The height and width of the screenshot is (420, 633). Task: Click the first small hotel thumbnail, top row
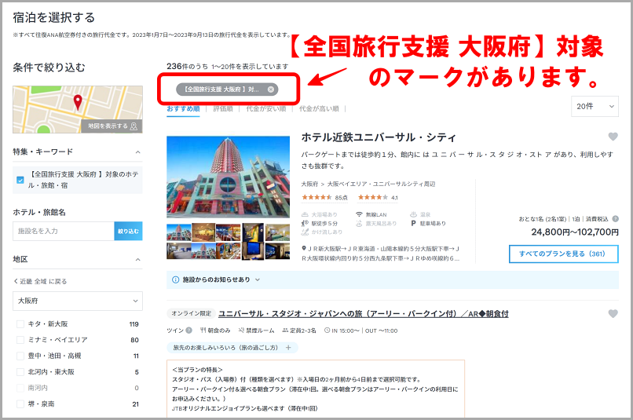(x=179, y=232)
